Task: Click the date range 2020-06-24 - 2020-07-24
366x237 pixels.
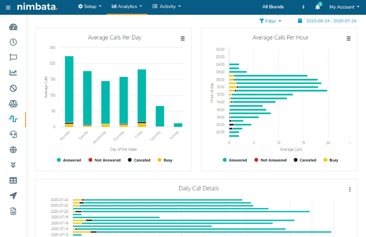Action: pyautogui.click(x=327, y=21)
